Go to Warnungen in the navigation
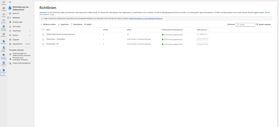Viewport: 279px width, 127px height. coord(16,26)
